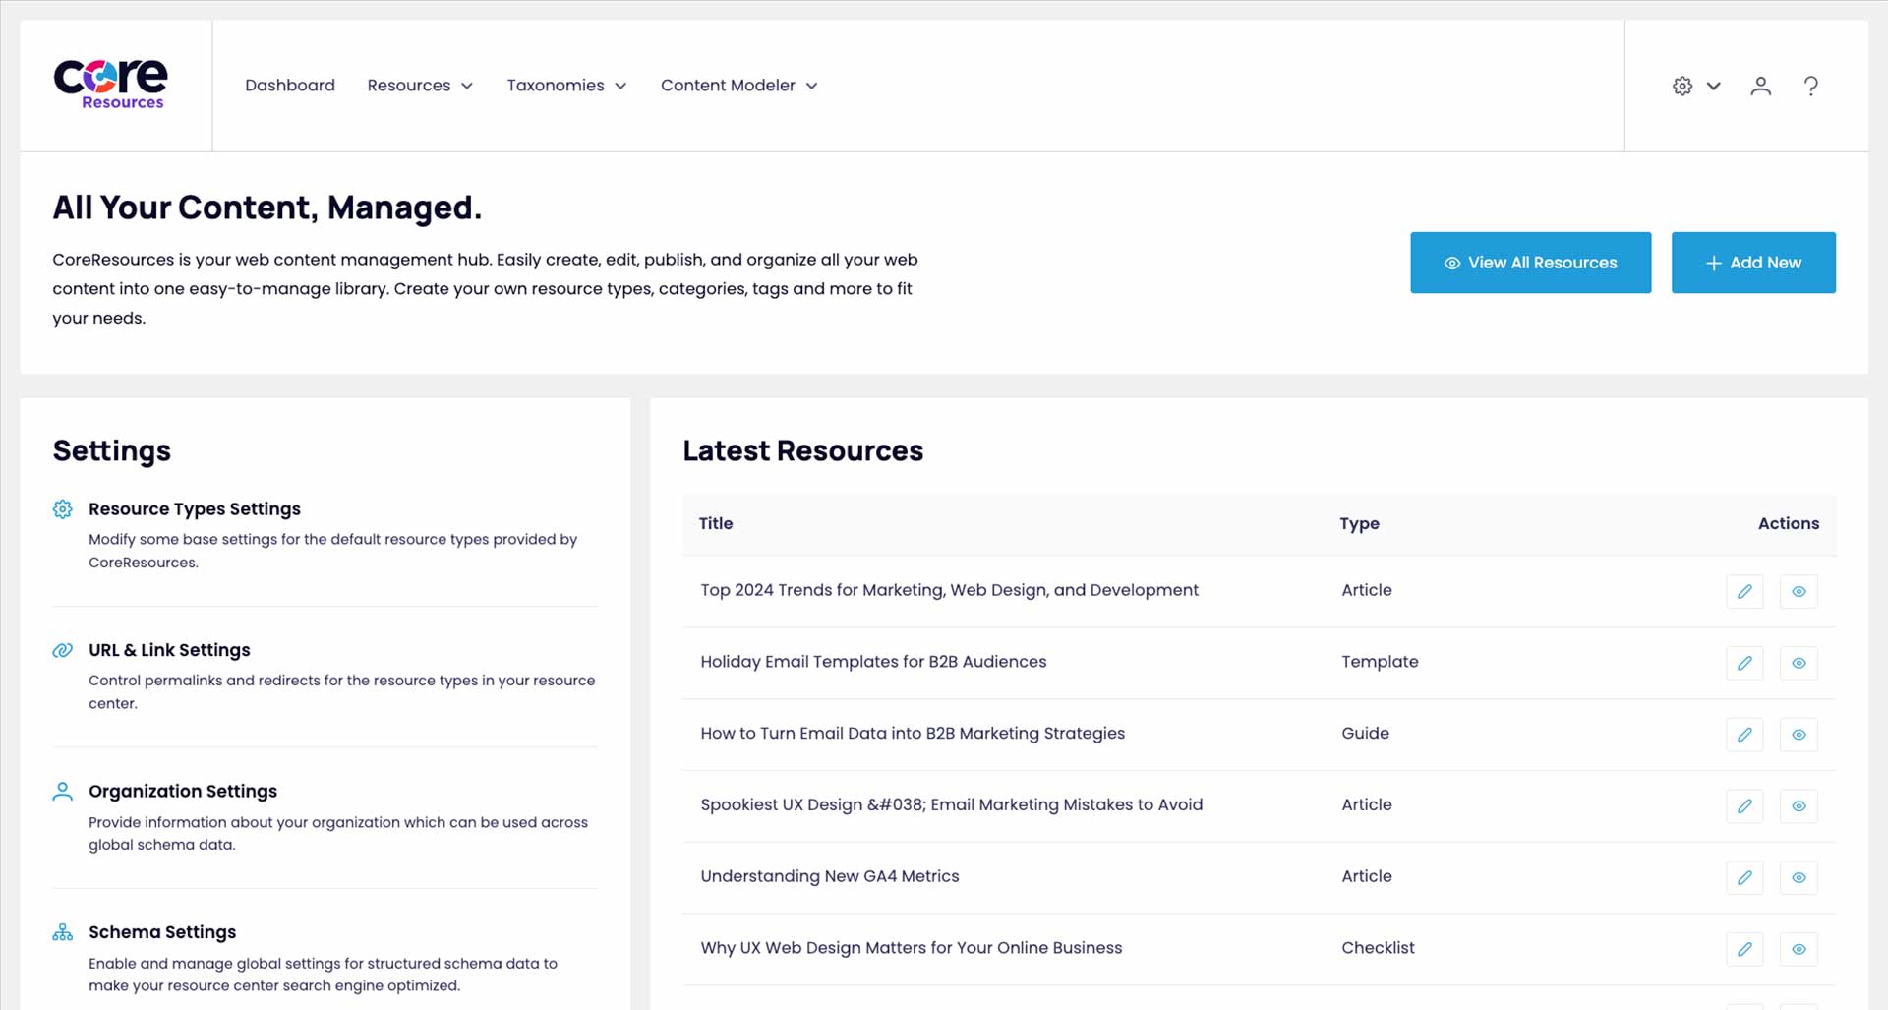Edit the Top 2024 Trends article
The width and height of the screenshot is (1888, 1010).
pyautogui.click(x=1744, y=591)
